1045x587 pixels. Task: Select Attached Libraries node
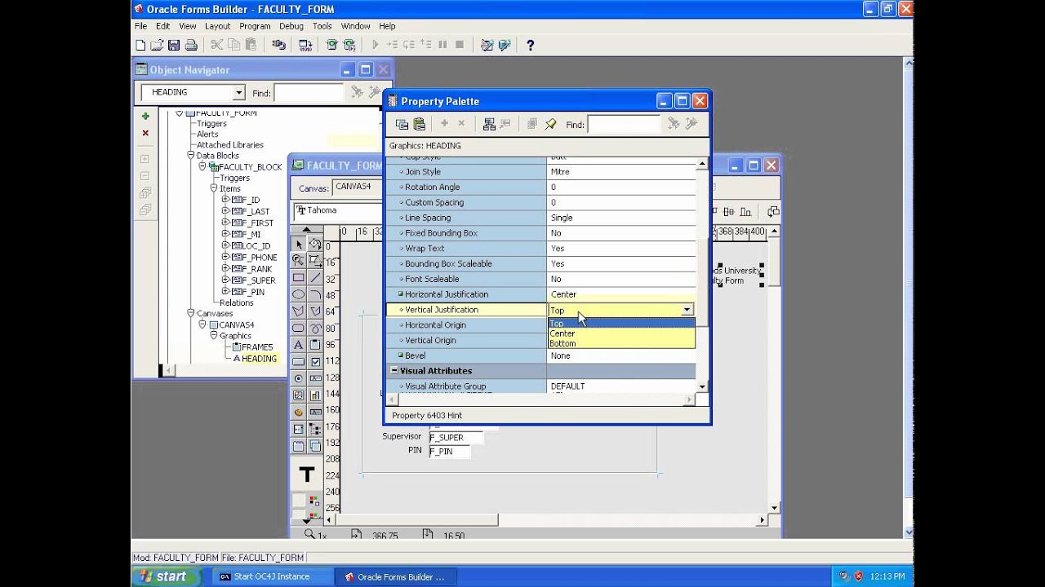point(229,145)
